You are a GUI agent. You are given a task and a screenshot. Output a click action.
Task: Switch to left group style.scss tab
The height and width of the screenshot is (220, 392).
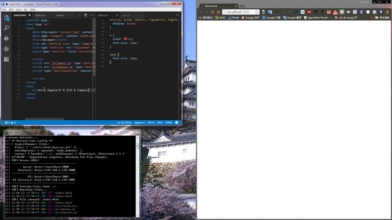coord(40,15)
